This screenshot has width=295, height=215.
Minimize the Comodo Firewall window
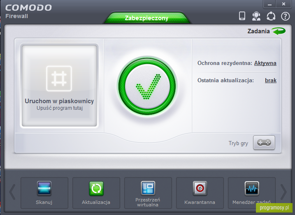(269, 4)
